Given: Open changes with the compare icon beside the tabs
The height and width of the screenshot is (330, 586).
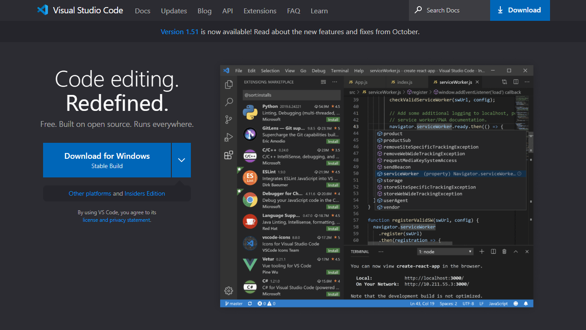Looking at the screenshot, I should tap(505, 82).
